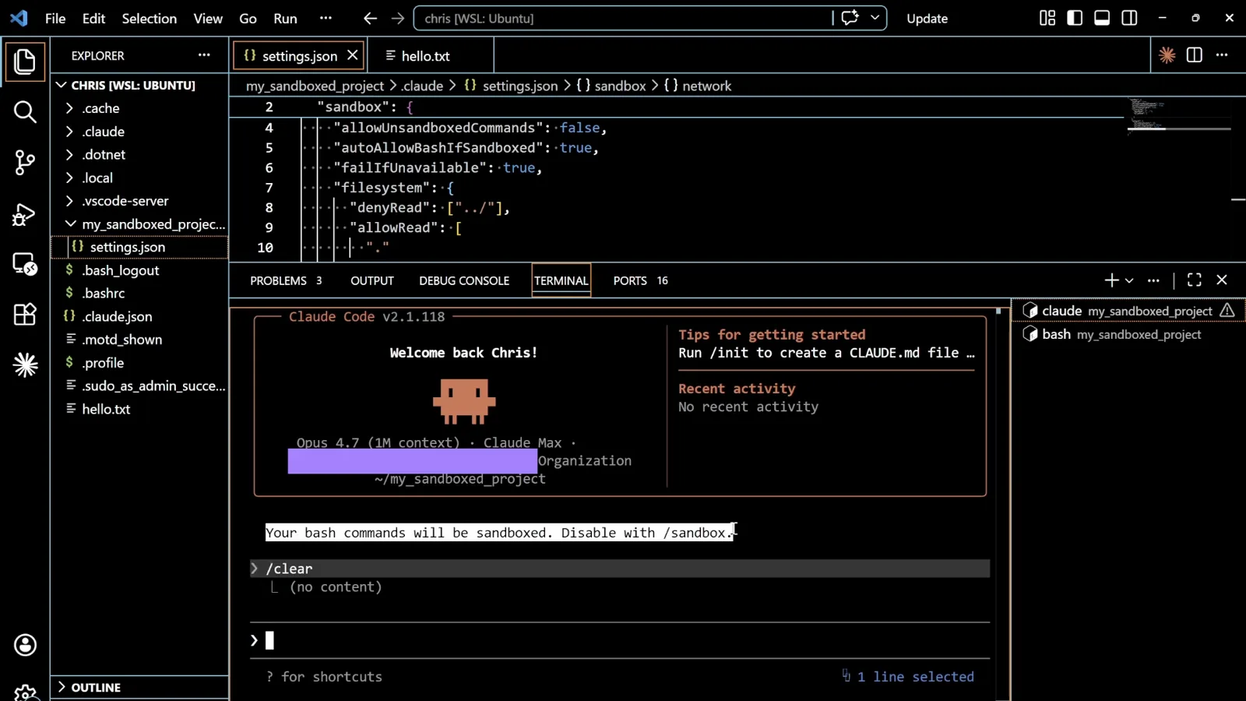Split the editor to the right
1246x701 pixels.
click(1194, 55)
